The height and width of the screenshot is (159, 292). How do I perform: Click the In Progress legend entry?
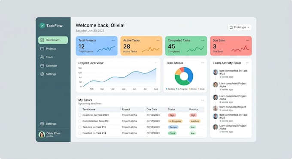[x=182, y=89]
